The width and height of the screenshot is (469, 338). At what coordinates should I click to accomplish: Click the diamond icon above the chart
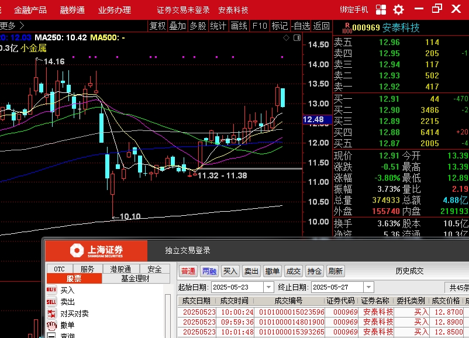(x=286, y=37)
